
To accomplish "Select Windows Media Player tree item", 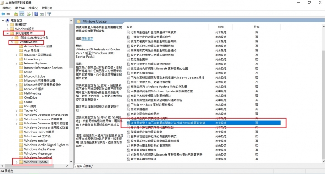I will (40, 149).
